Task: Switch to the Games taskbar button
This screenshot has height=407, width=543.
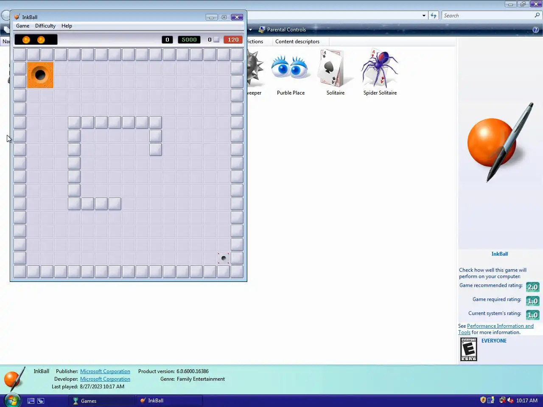Action: (x=102, y=401)
